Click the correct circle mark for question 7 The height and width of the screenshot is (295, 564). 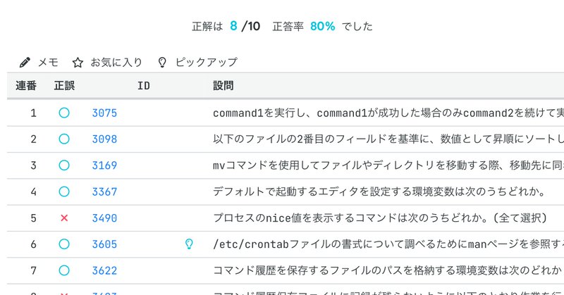[x=64, y=270]
